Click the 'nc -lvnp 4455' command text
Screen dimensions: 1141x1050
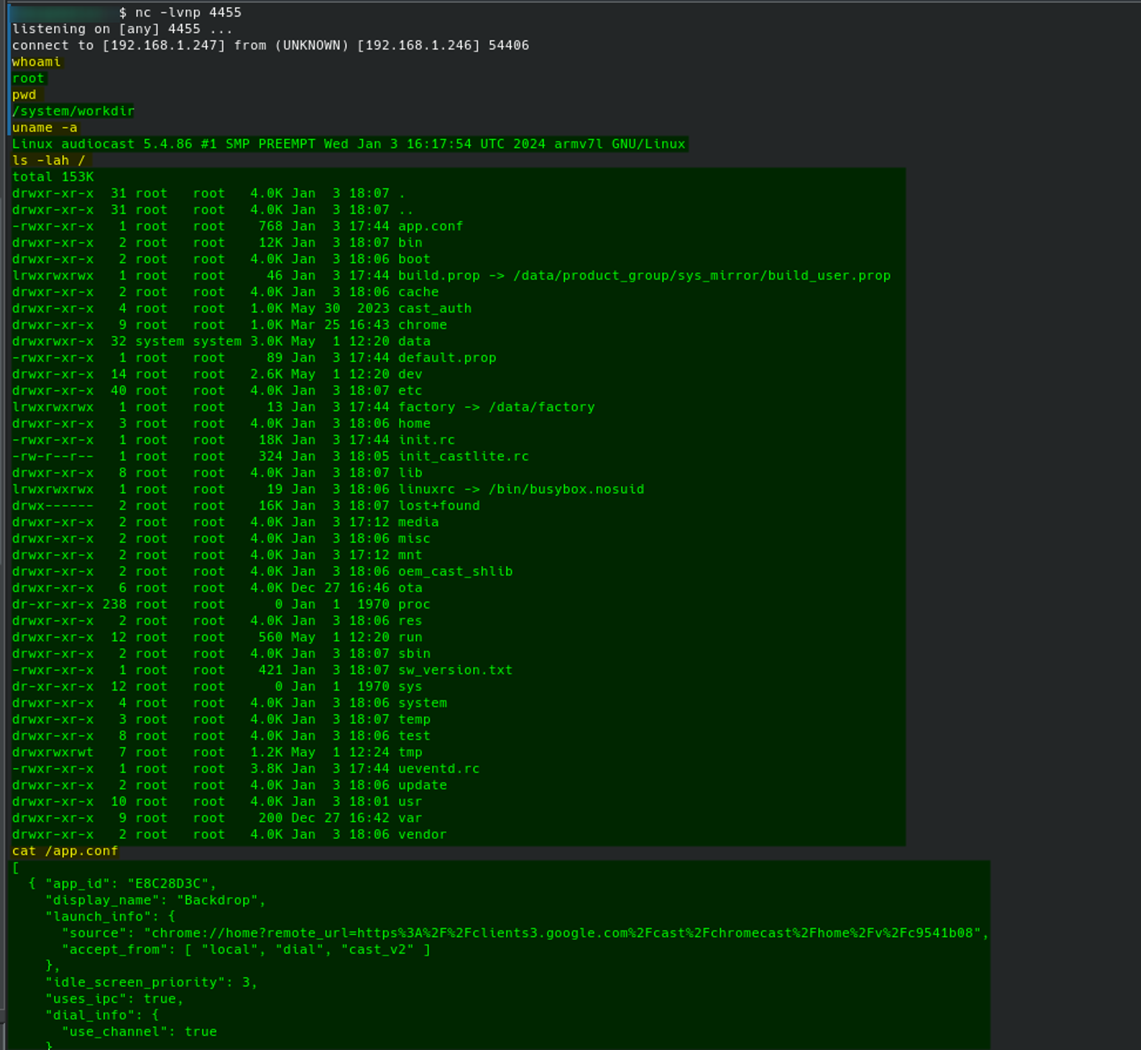point(188,12)
